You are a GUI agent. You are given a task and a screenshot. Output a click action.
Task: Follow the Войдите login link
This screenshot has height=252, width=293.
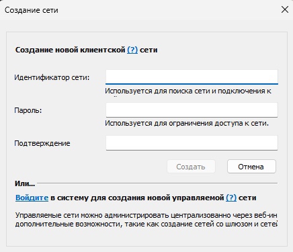point(32,198)
